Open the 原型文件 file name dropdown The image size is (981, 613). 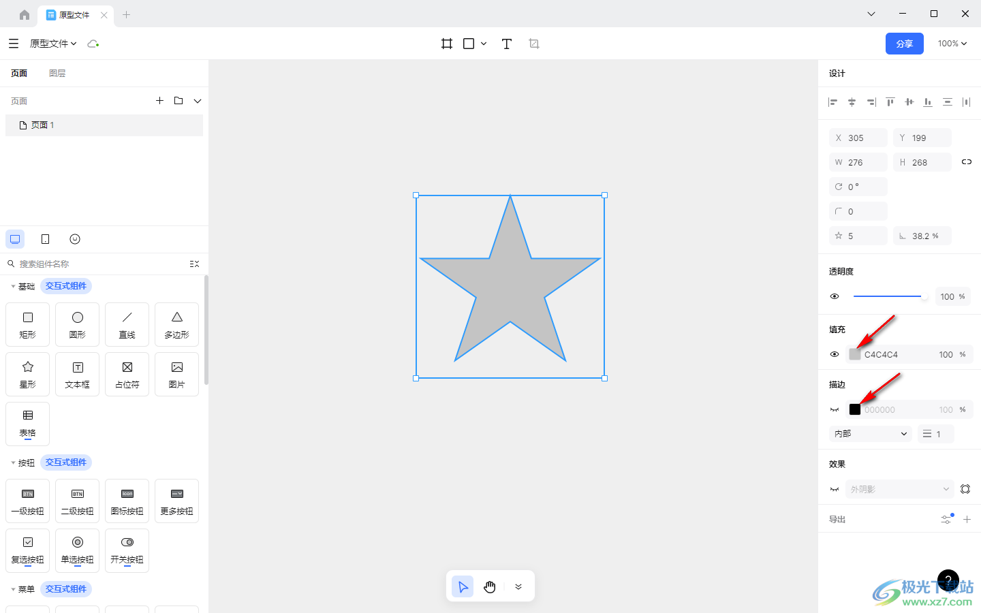(53, 44)
